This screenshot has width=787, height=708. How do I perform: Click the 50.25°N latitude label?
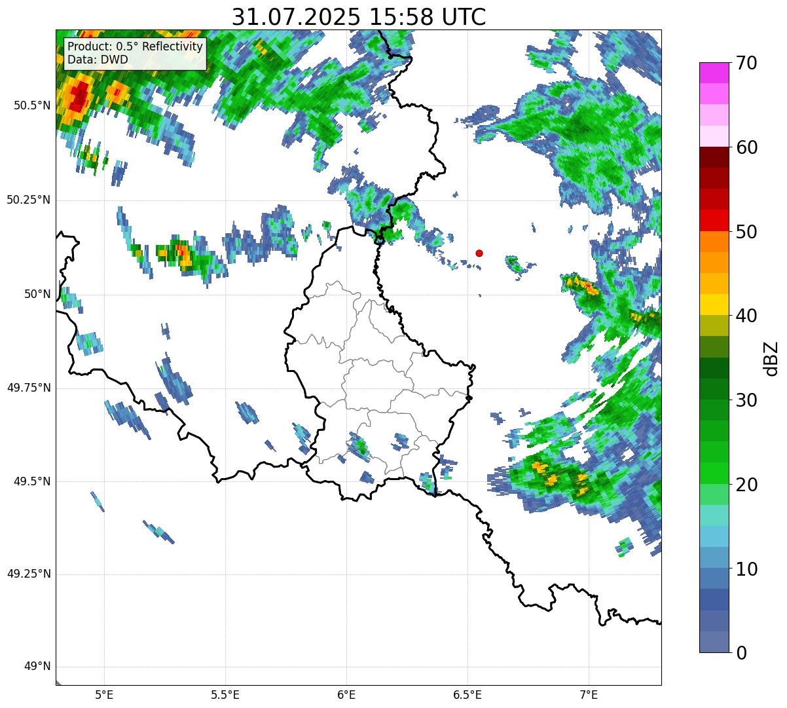29,200
